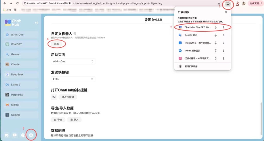Click the help icon beside 自定义机器人
Viewport: 264px width, 141px height.
pos(75,34)
